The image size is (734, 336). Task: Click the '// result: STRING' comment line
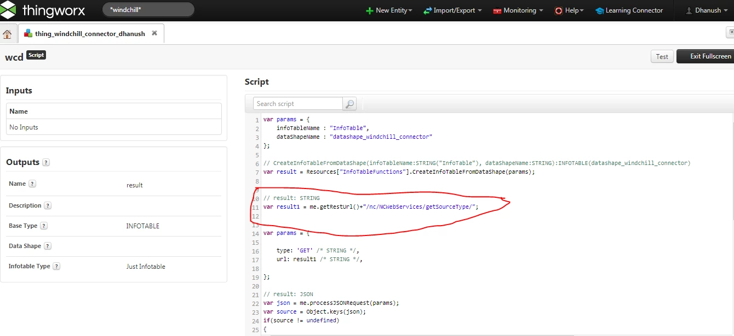point(291,198)
